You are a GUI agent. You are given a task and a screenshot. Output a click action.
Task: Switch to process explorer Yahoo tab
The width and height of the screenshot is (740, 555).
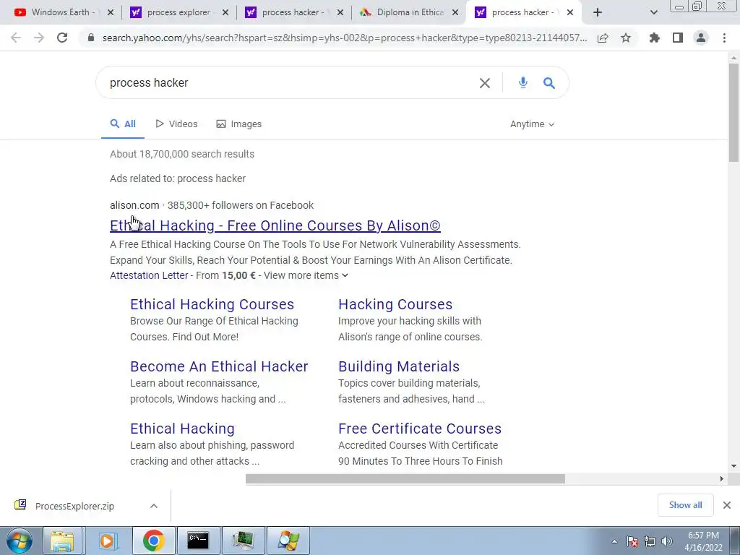coord(179,12)
